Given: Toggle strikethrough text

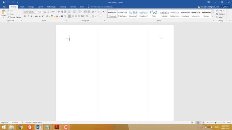Looking at the screenshot, I should [36, 16].
